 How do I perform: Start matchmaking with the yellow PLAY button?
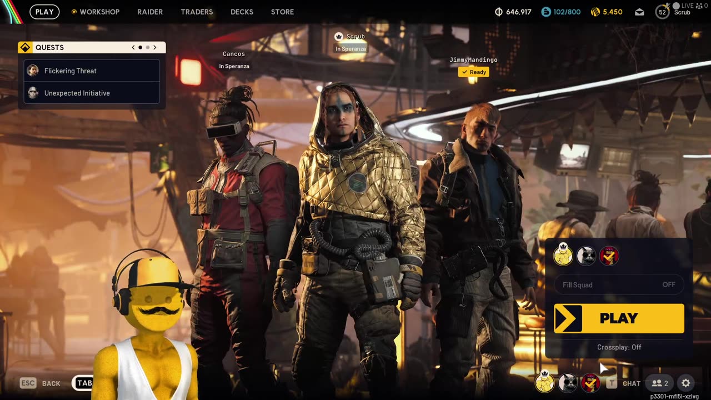point(619,318)
